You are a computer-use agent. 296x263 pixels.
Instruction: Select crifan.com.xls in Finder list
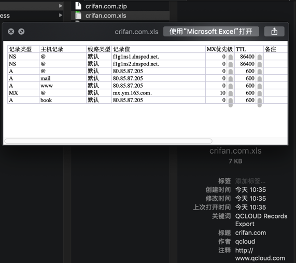tap(120, 16)
